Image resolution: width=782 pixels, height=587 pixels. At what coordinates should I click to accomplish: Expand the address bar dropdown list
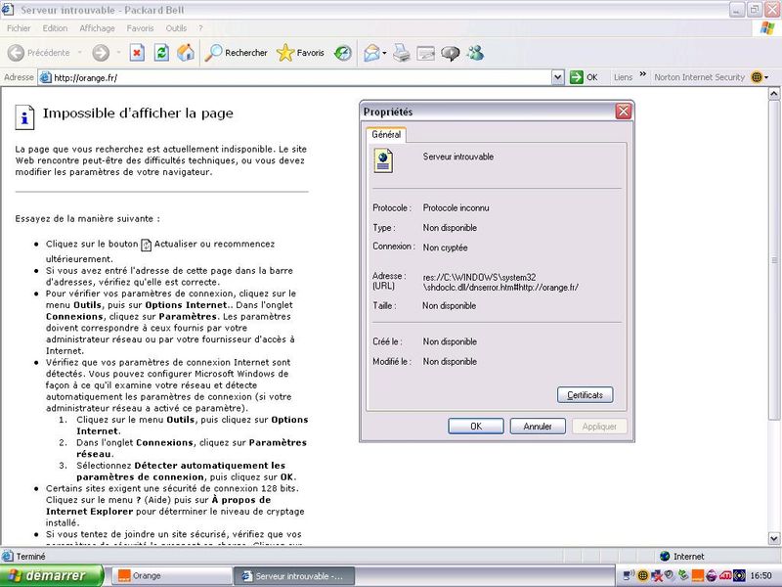tap(557, 77)
